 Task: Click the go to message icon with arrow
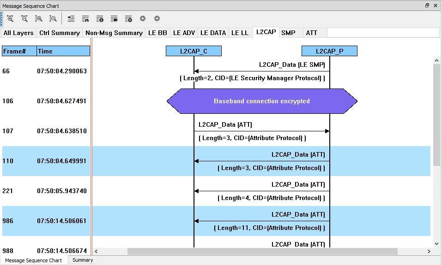[x=71, y=19]
